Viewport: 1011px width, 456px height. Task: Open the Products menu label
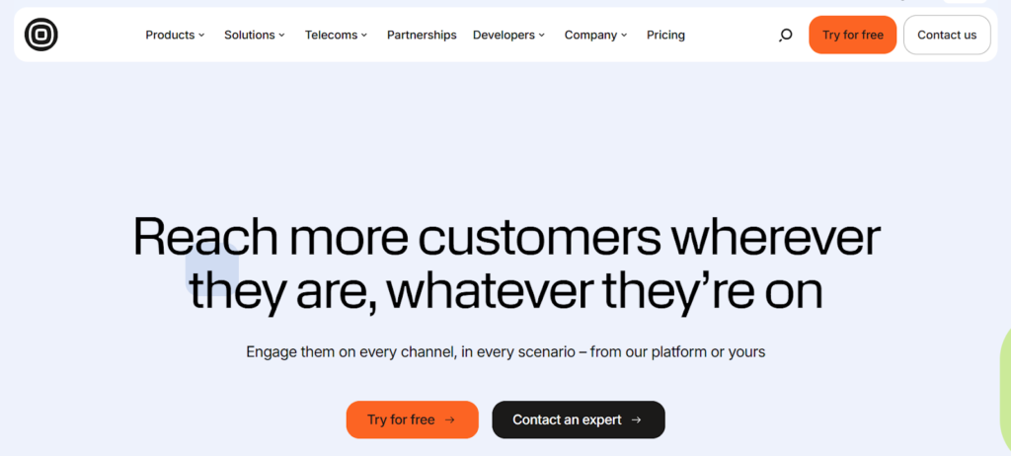pos(170,35)
